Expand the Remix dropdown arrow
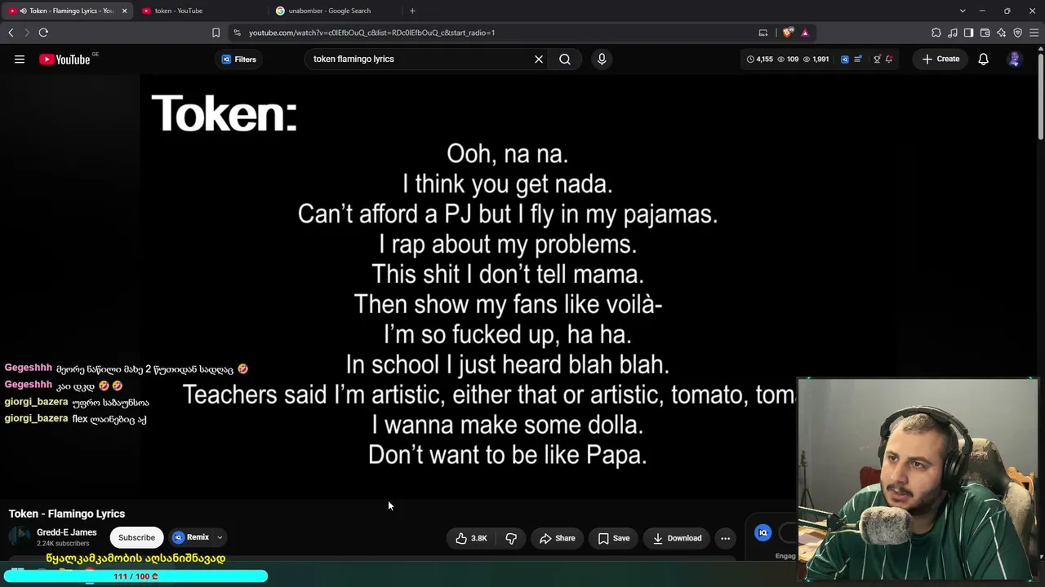The width and height of the screenshot is (1045, 587). pyautogui.click(x=220, y=537)
